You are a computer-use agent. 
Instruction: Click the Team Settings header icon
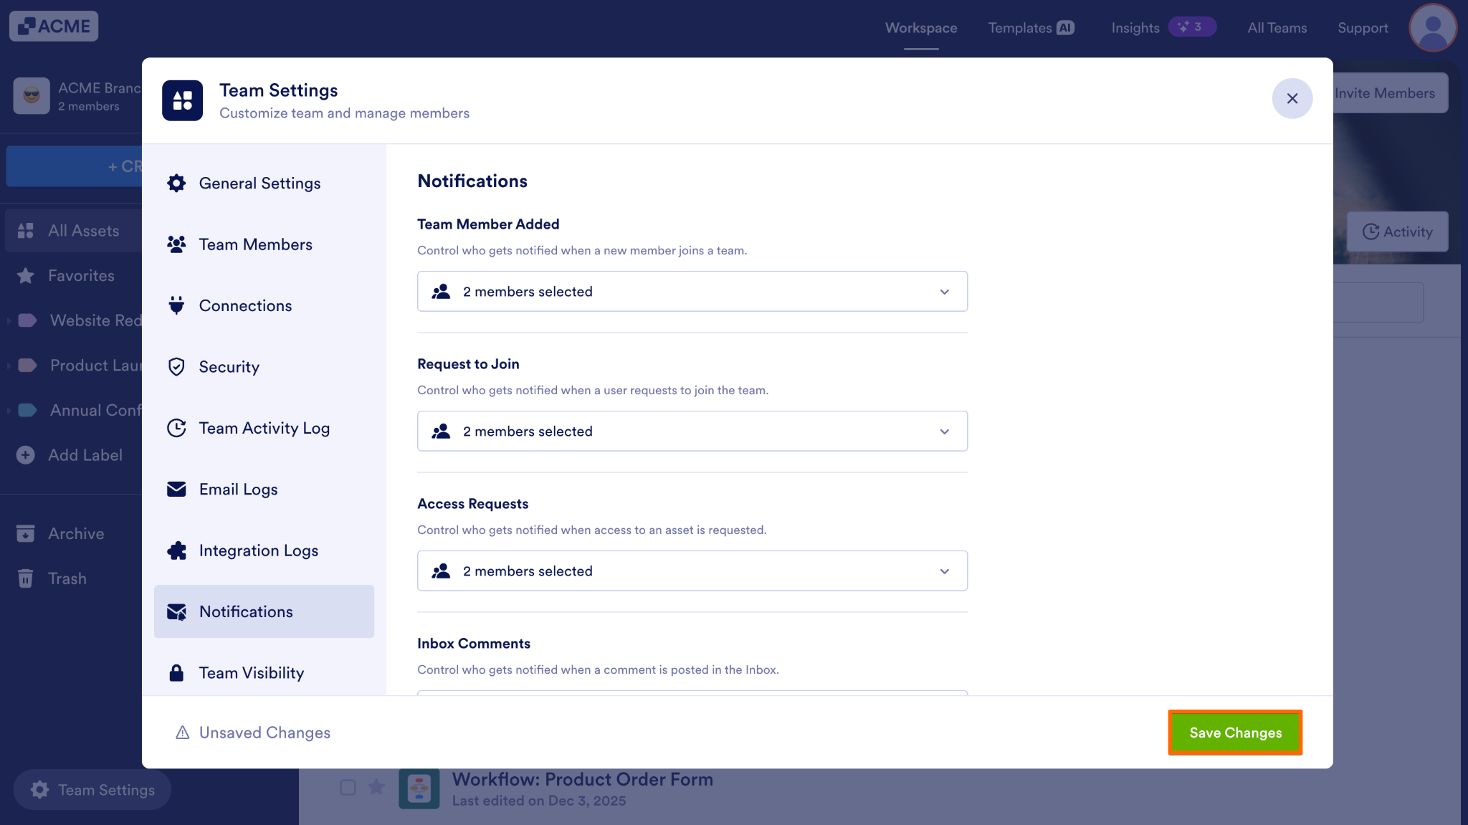click(183, 100)
